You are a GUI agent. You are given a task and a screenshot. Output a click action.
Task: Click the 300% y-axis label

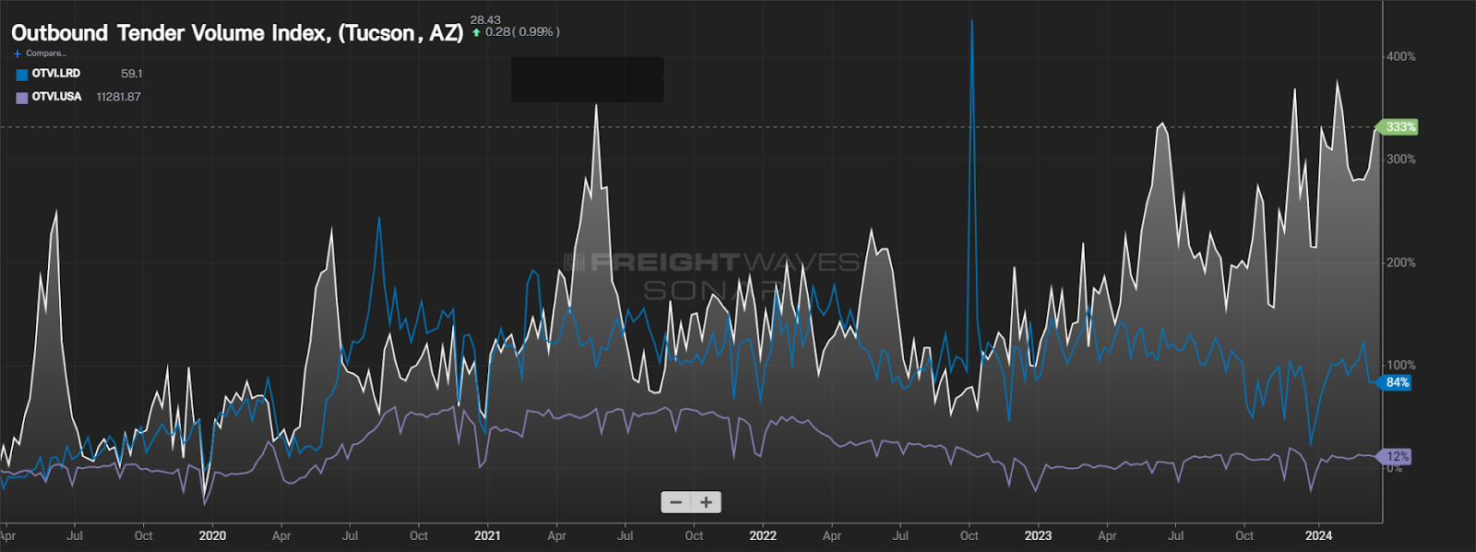[x=1400, y=159]
